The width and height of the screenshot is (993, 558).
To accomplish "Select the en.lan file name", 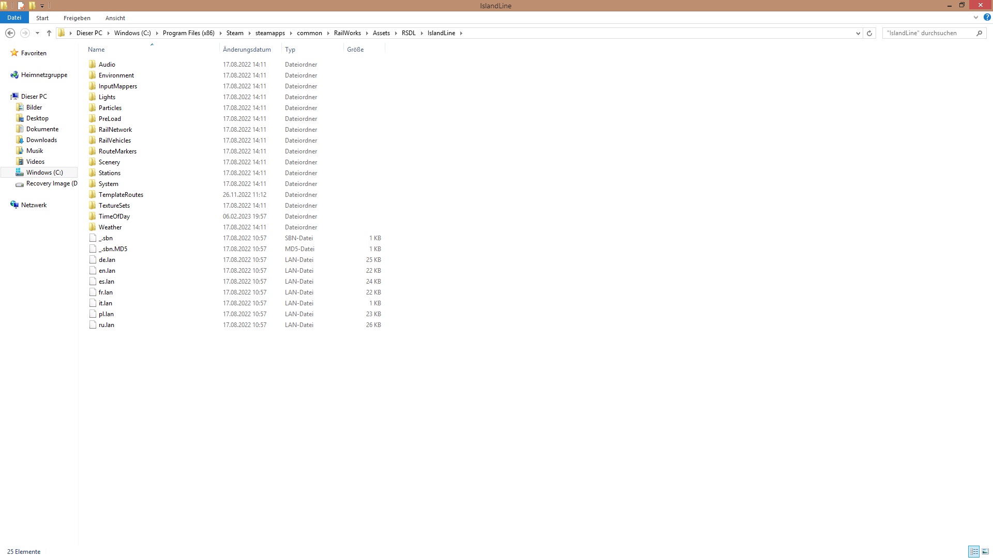I will click(107, 270).
